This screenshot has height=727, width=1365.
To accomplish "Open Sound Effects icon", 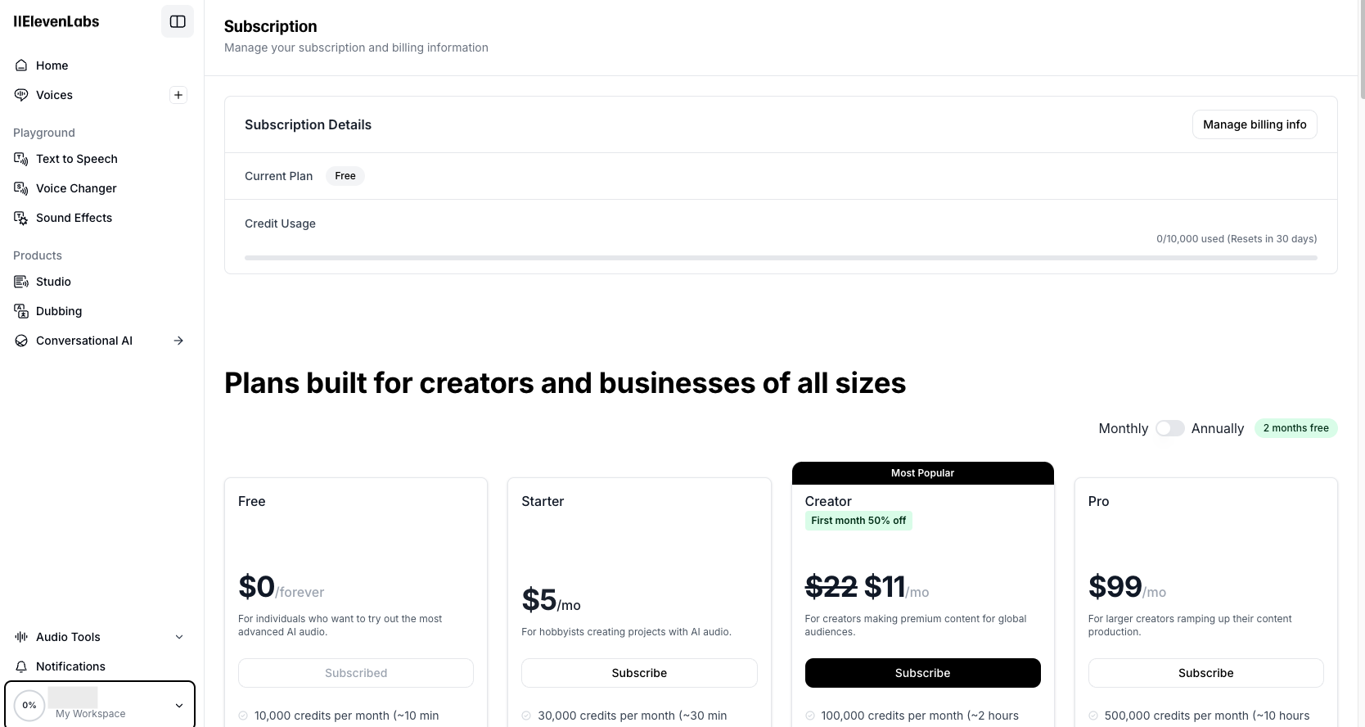I will pyautogui.click(x=21, y=218).
